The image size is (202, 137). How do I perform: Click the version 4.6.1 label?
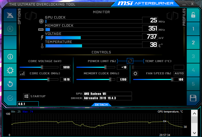click(28, 104)
